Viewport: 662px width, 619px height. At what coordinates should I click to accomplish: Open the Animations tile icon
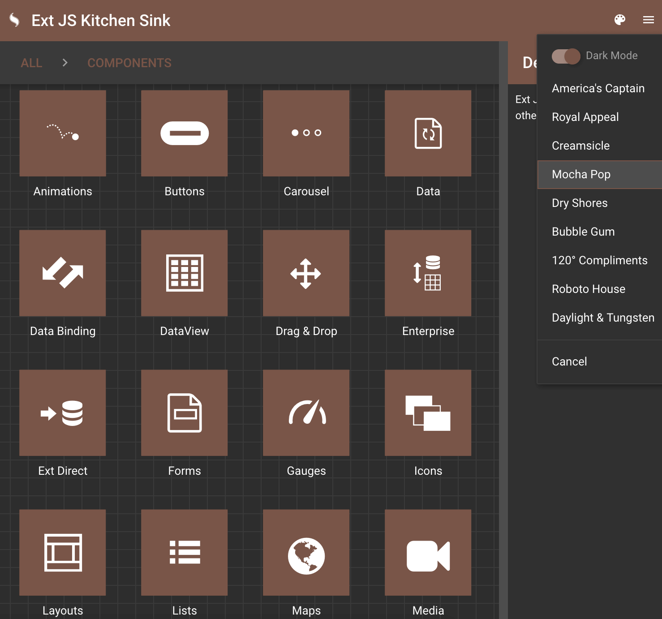(x=63, y=133)
